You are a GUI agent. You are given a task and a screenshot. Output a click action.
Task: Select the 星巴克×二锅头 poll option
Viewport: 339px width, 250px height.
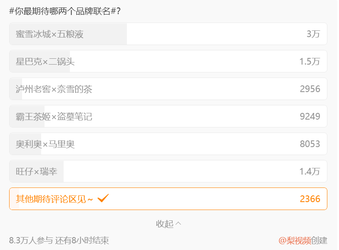click(45, 62)
